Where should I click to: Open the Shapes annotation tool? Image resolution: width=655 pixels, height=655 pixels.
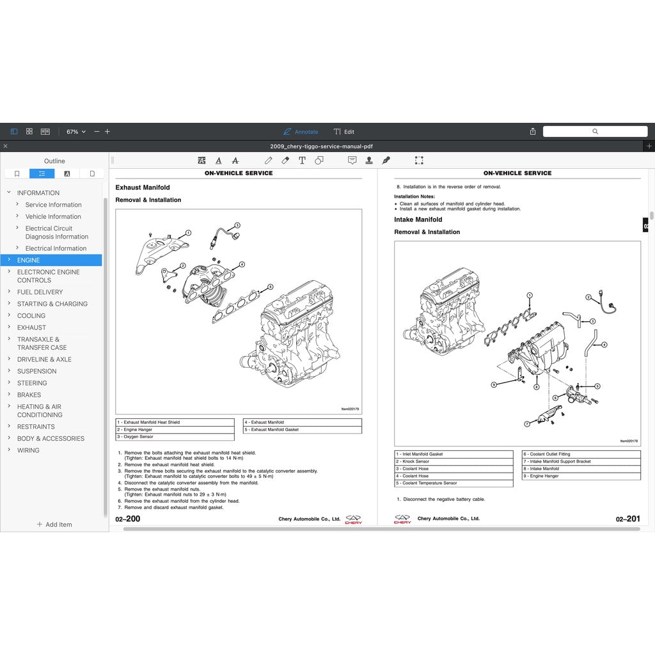pyautogui.click(x=320, y=161)
